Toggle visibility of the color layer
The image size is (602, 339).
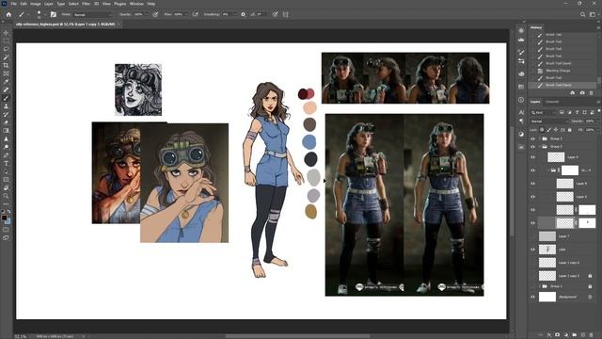tap(532, 250)
